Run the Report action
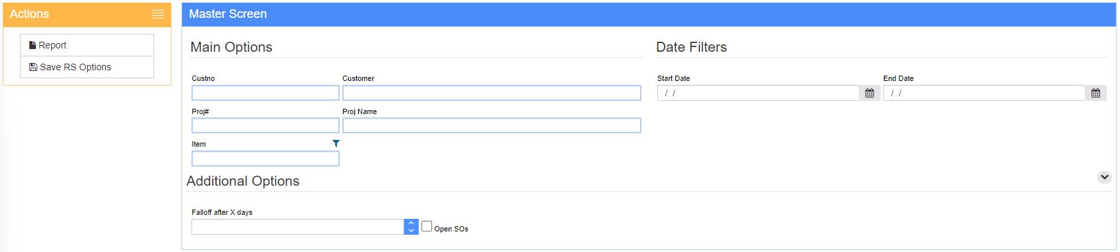 pos(87,45)
